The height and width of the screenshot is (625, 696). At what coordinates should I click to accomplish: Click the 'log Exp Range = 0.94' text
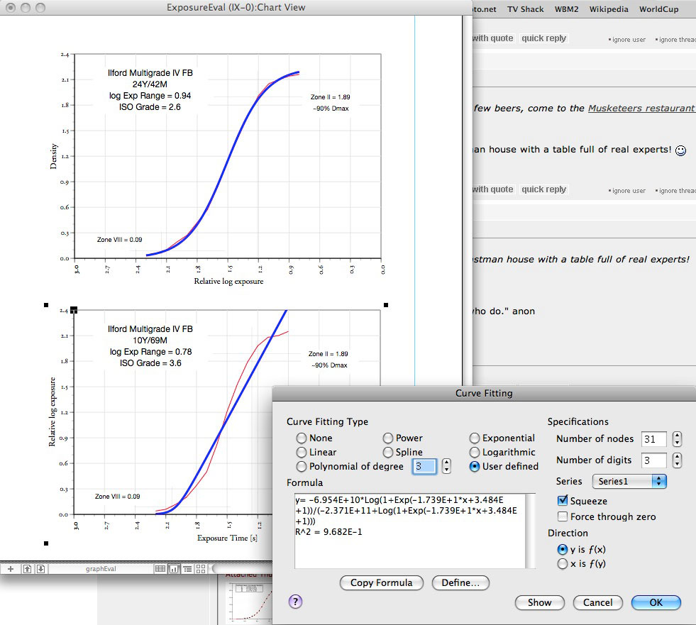click(150, 96)
